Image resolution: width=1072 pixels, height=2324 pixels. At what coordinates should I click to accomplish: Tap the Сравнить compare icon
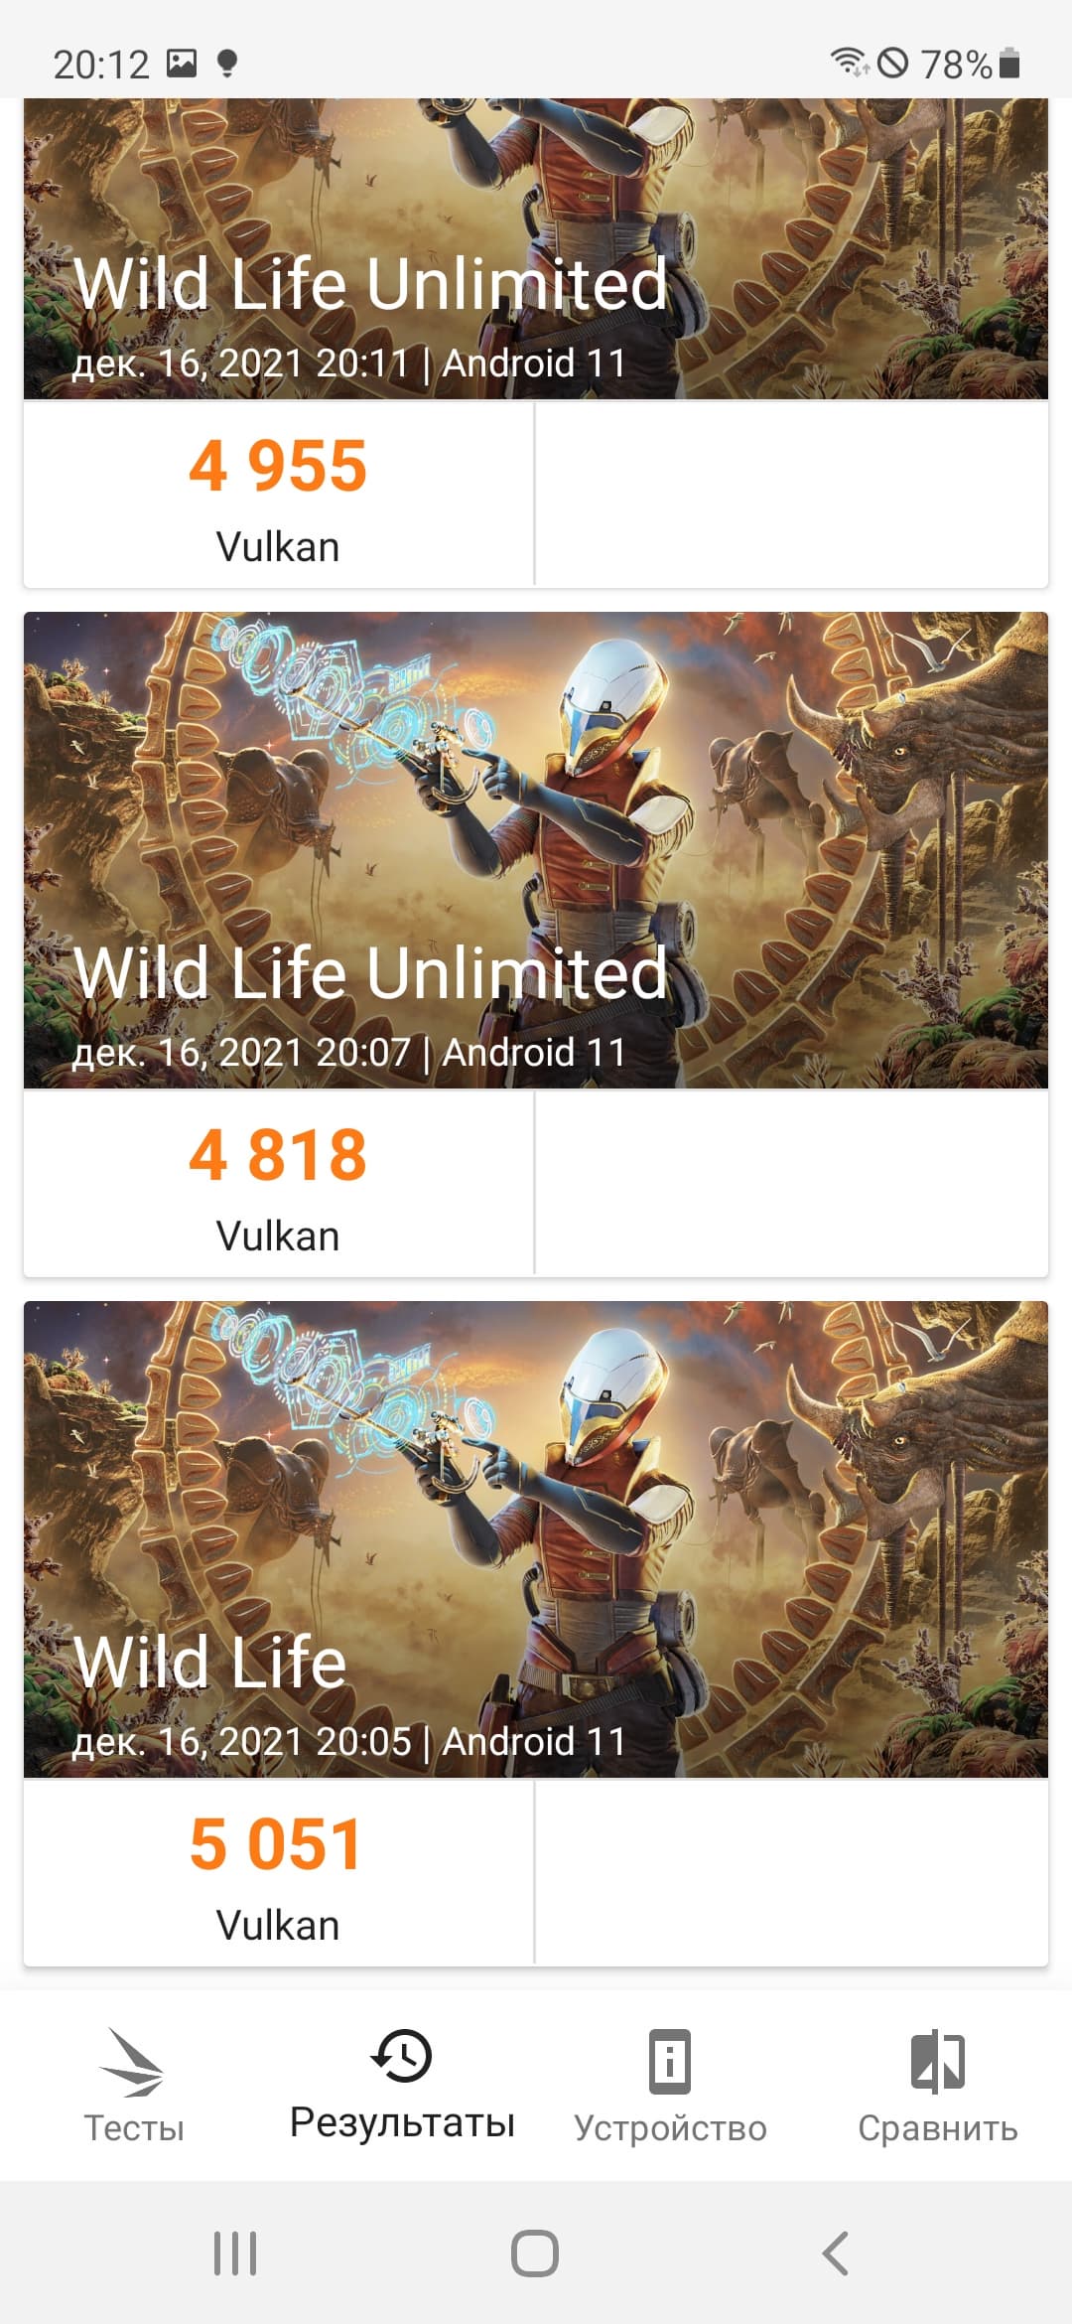937,2062
